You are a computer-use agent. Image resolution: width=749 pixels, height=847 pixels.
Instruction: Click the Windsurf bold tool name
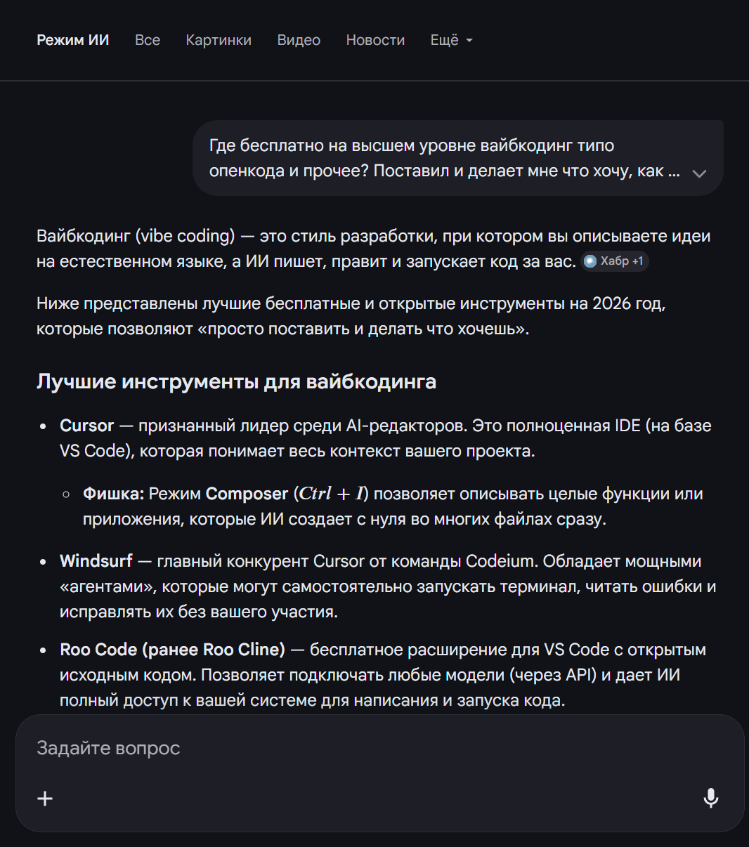coord(96,561)
